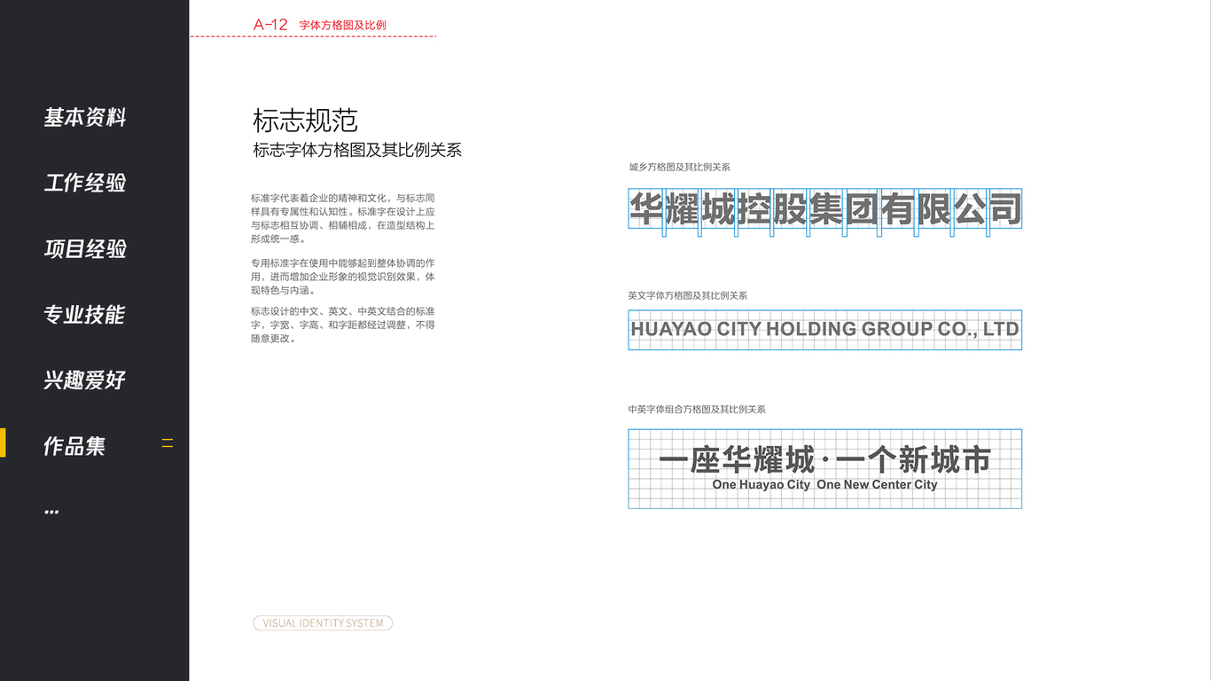Click the One Huayao City English tagline
The height and width of the screenshot is (681, 1211).
[x=824, y=484]
